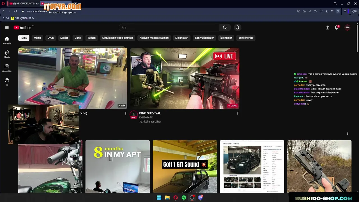
Task: Open LVNDMARK channel link
Action: (x=146, y=118)
